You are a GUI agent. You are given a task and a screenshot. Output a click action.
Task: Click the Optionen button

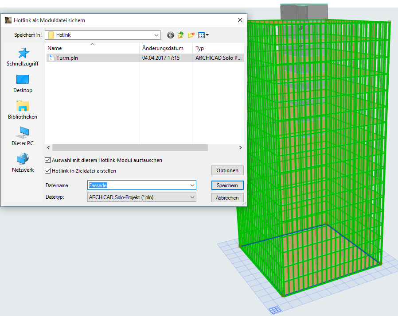[x=227, y=170]
